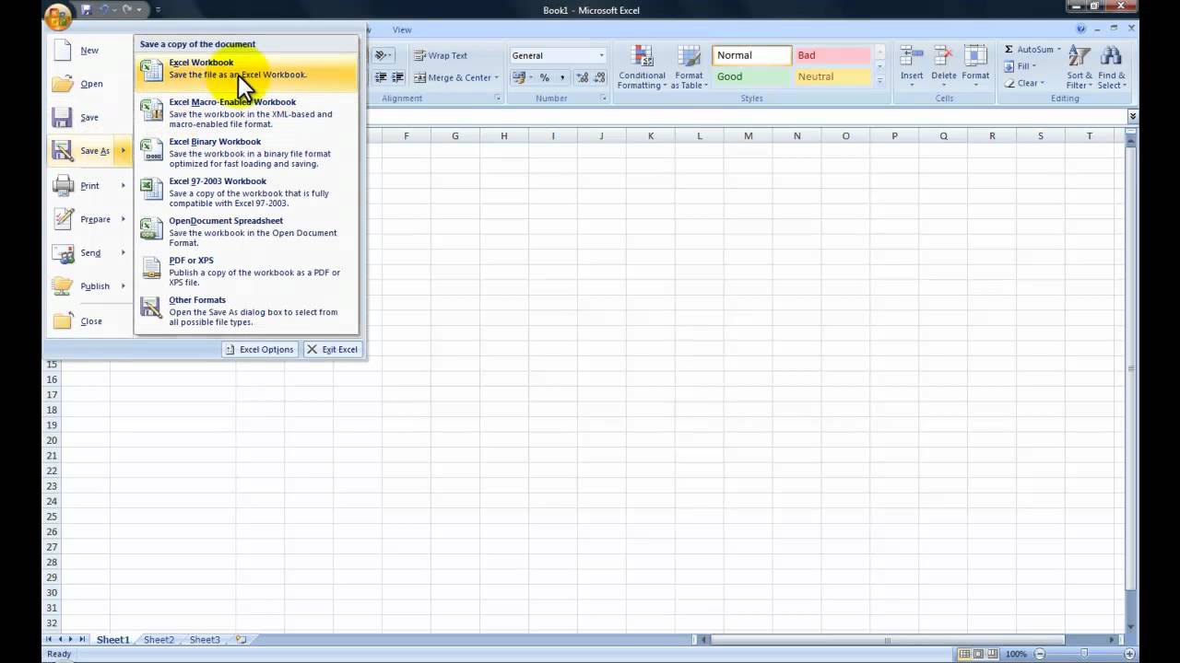This screenshot has height=663, width=1180.
Task: Apply the Bad cell style
Action: coord(832,55)
